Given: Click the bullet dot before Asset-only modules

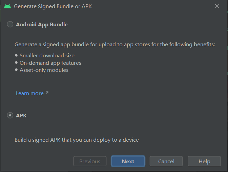Looking at the screenshot, I should point(16,70).
